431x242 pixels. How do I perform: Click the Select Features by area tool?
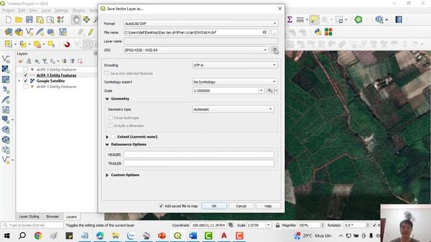[x=9, y=44]
